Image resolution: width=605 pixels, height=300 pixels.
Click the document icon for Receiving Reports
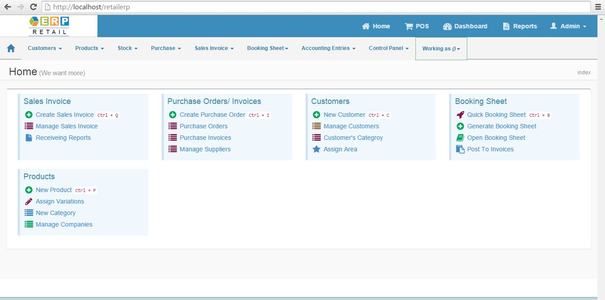(28, 138)
